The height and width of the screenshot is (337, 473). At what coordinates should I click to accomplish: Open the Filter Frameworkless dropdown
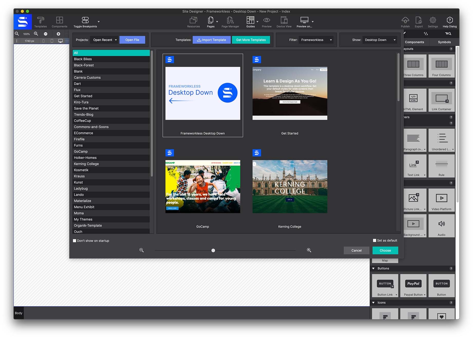tap(316, 40)
